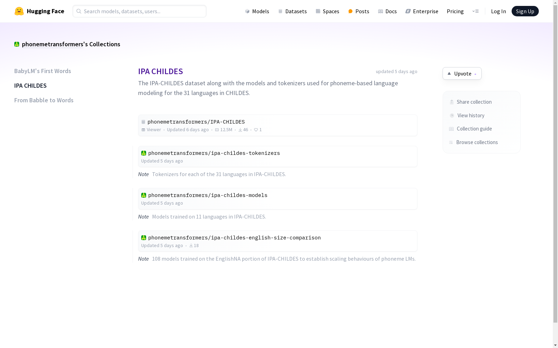This screenshot has height=348, width=558.
Task: Click the heart like icon
Action: tap(256, 130)
